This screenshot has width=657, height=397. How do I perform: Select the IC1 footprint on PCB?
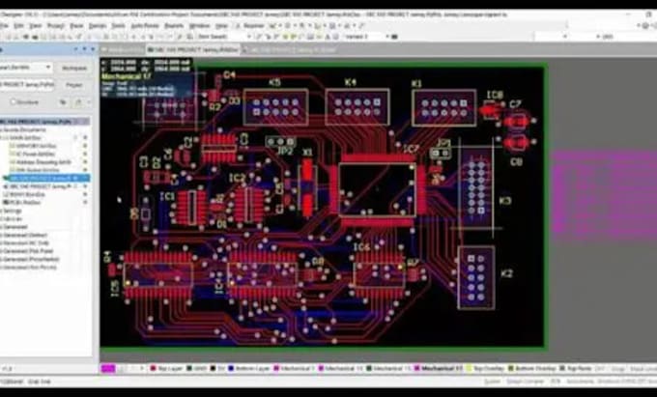191,208
